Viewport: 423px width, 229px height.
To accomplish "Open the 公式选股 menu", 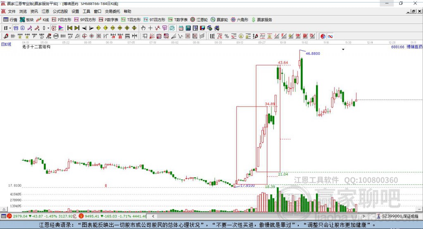I will point(60,11).
